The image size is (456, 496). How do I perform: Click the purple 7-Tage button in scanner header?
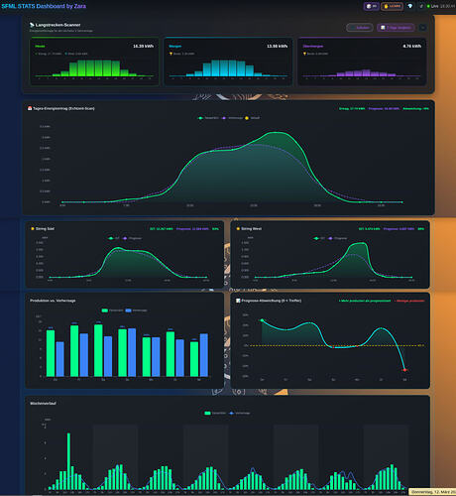tap(396, 28)
